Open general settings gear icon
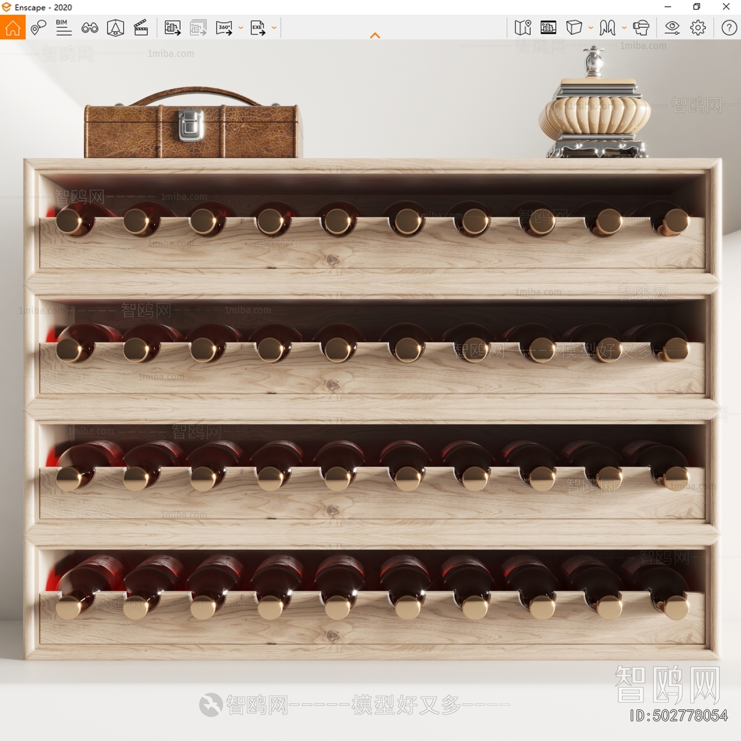741x741 pixels. (x=698, y=28)
